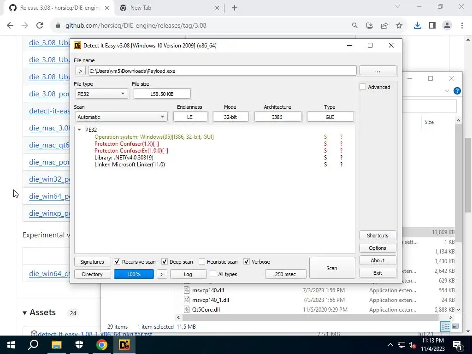Reload the GitHub page

(x=40, y=26)
